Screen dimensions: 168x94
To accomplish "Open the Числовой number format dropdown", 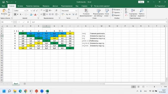I will point(76,10).
